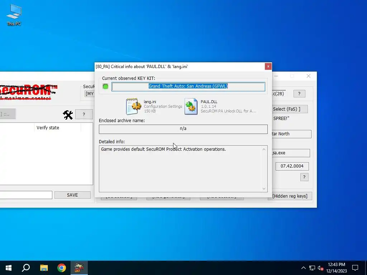Click the tools wrench-hammer icon in main window
This screenshot has height=275, width=367.
coord(68,115)
